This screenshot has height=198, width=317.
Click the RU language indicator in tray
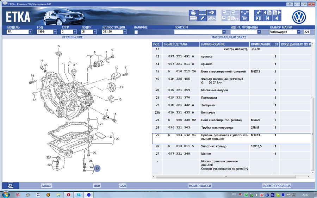(234, 194)
